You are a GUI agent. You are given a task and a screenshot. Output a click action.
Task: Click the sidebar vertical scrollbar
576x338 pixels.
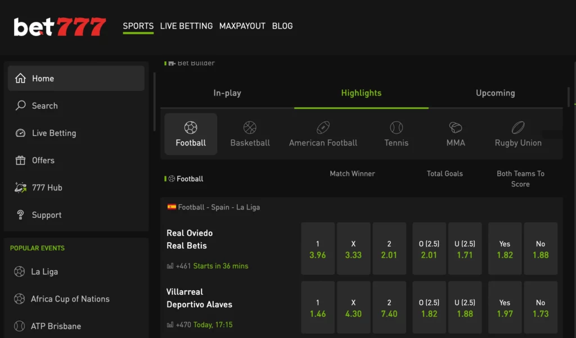point(154,102)
